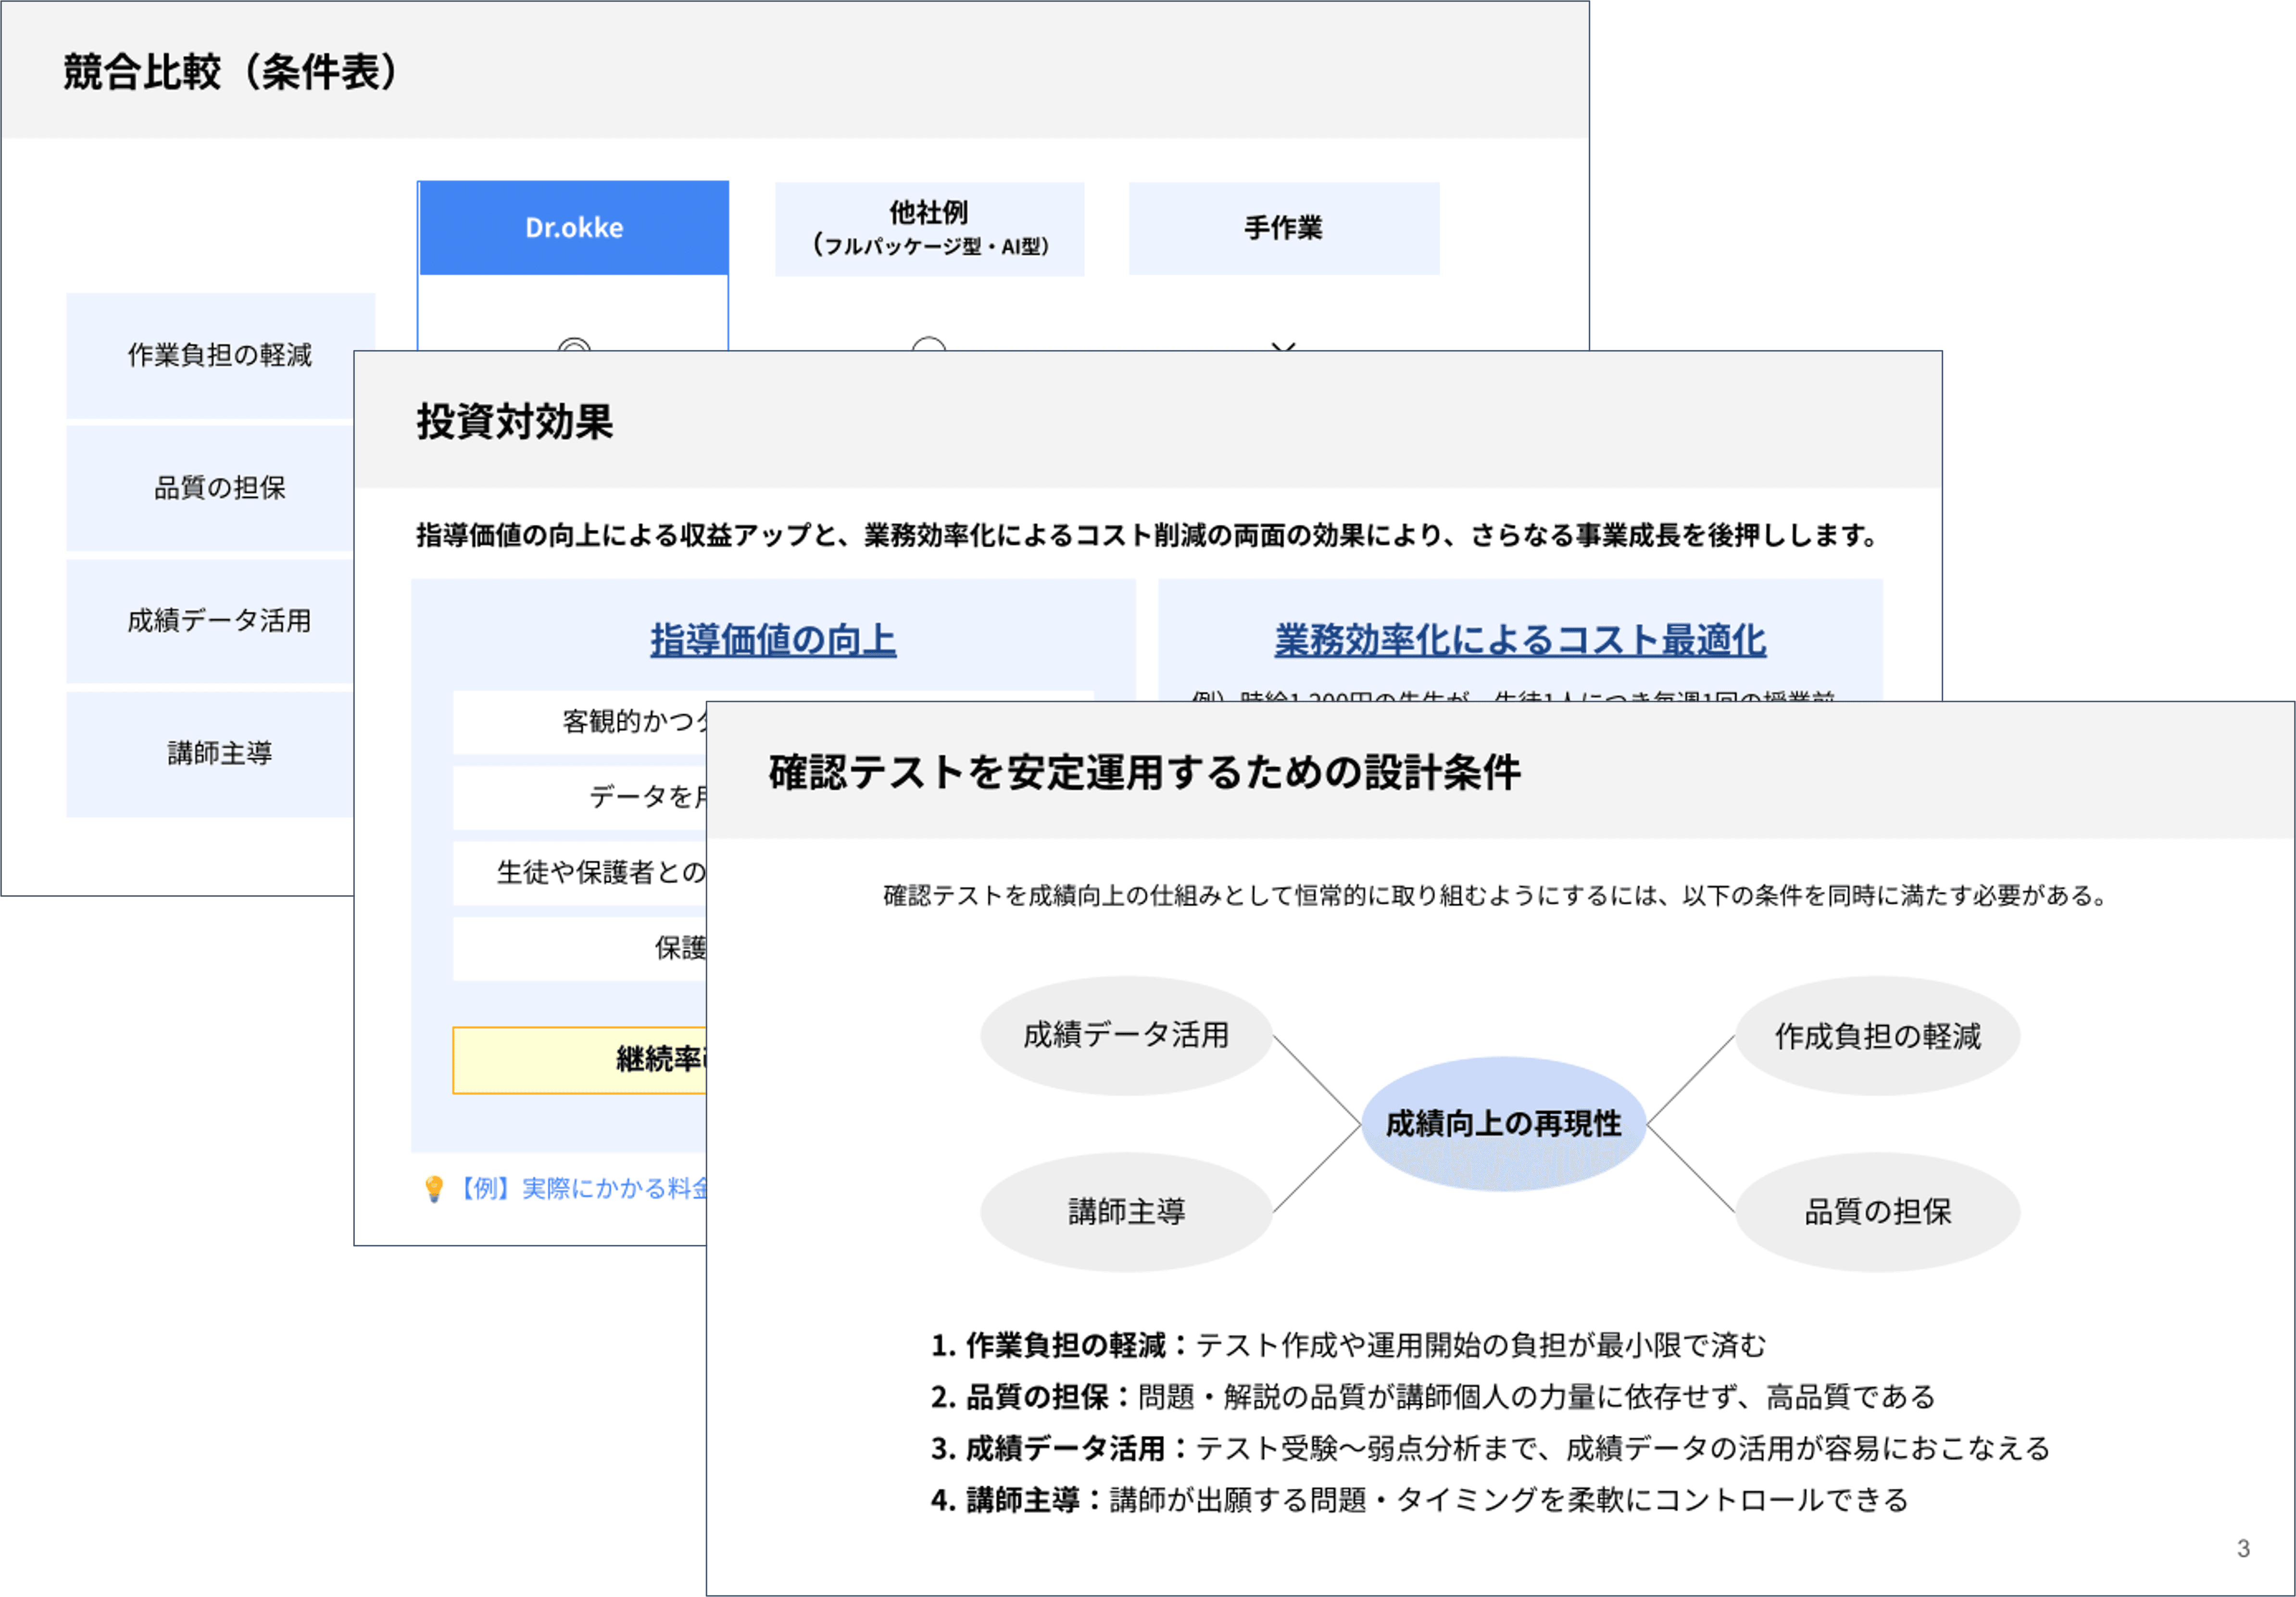
Task: Click the circle mark under 他社例 column
Action: [929, 344]
